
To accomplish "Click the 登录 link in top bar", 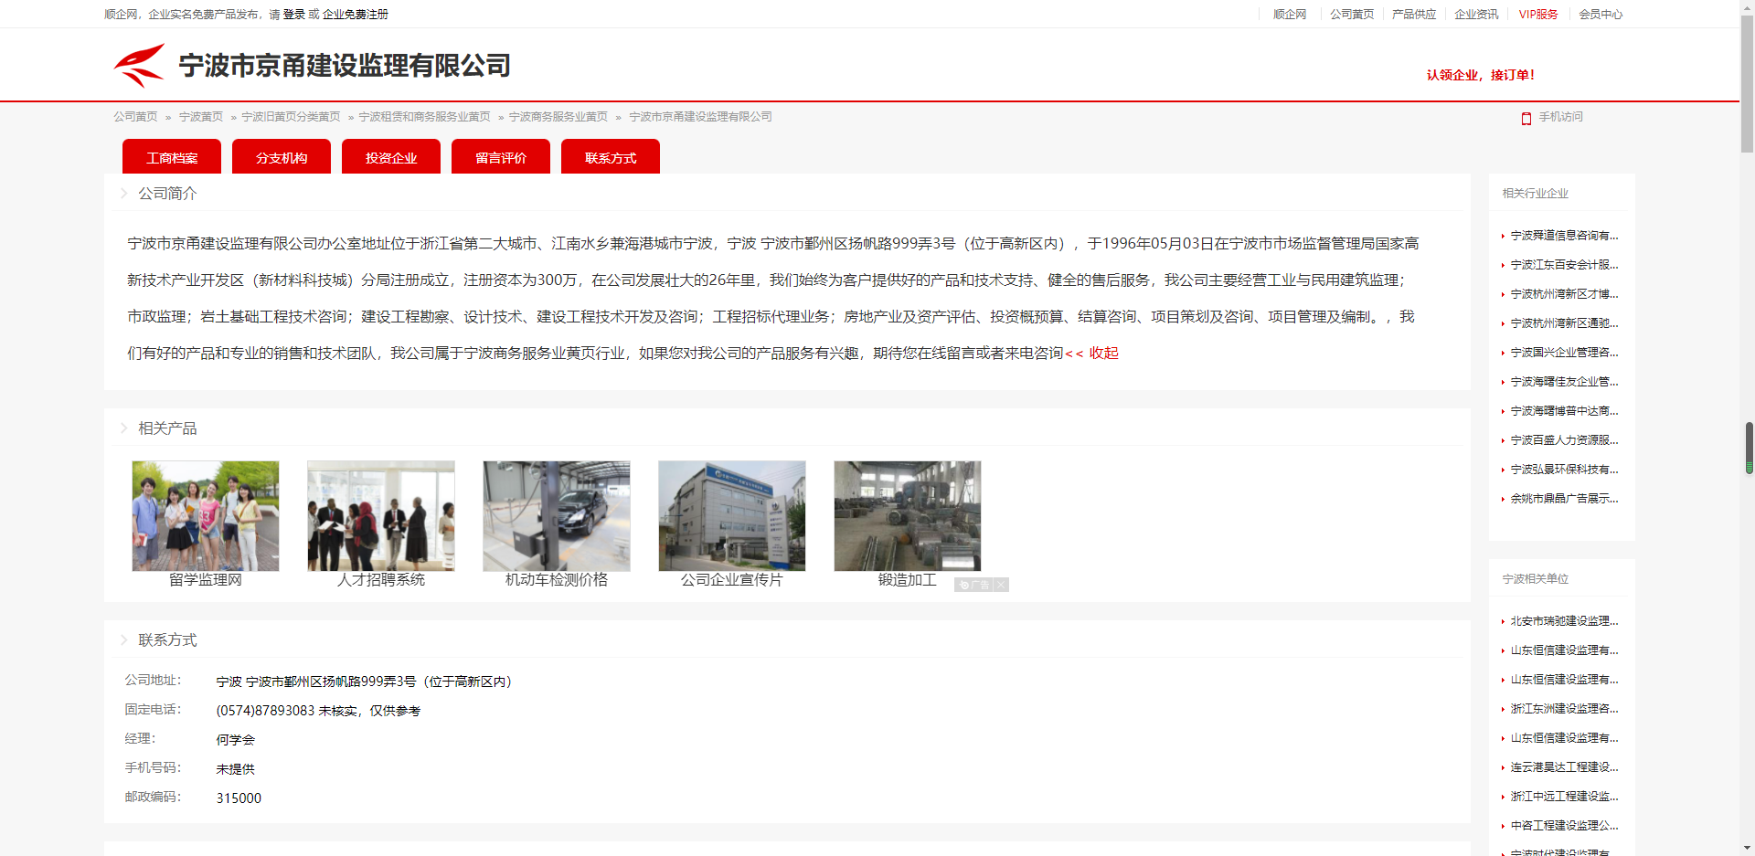I will (x=294, y=15).
